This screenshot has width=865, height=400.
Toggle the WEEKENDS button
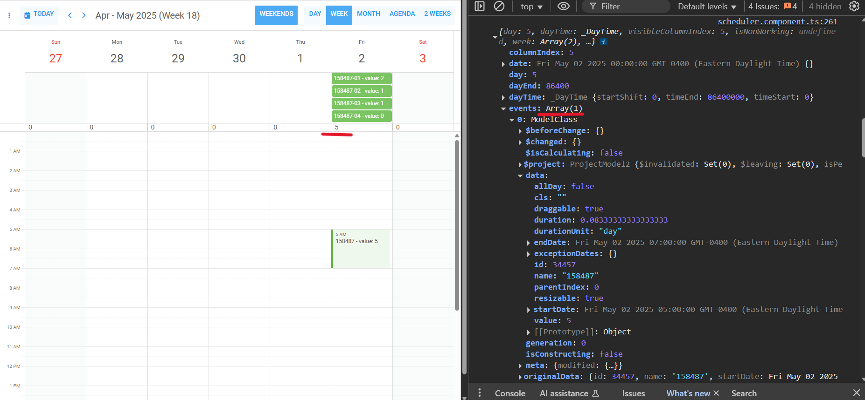(x=276, y=15)
